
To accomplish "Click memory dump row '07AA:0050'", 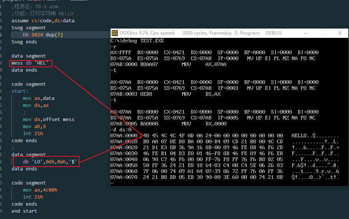I will click(x=225, y=165).
